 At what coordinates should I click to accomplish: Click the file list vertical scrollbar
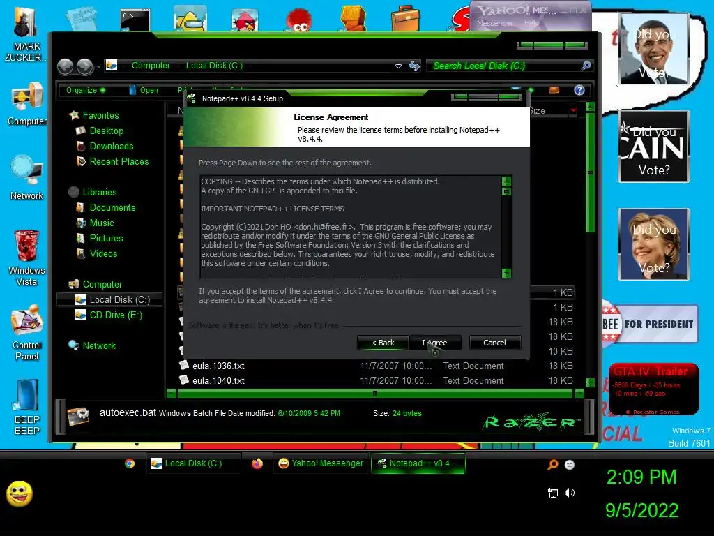[590, 173]
